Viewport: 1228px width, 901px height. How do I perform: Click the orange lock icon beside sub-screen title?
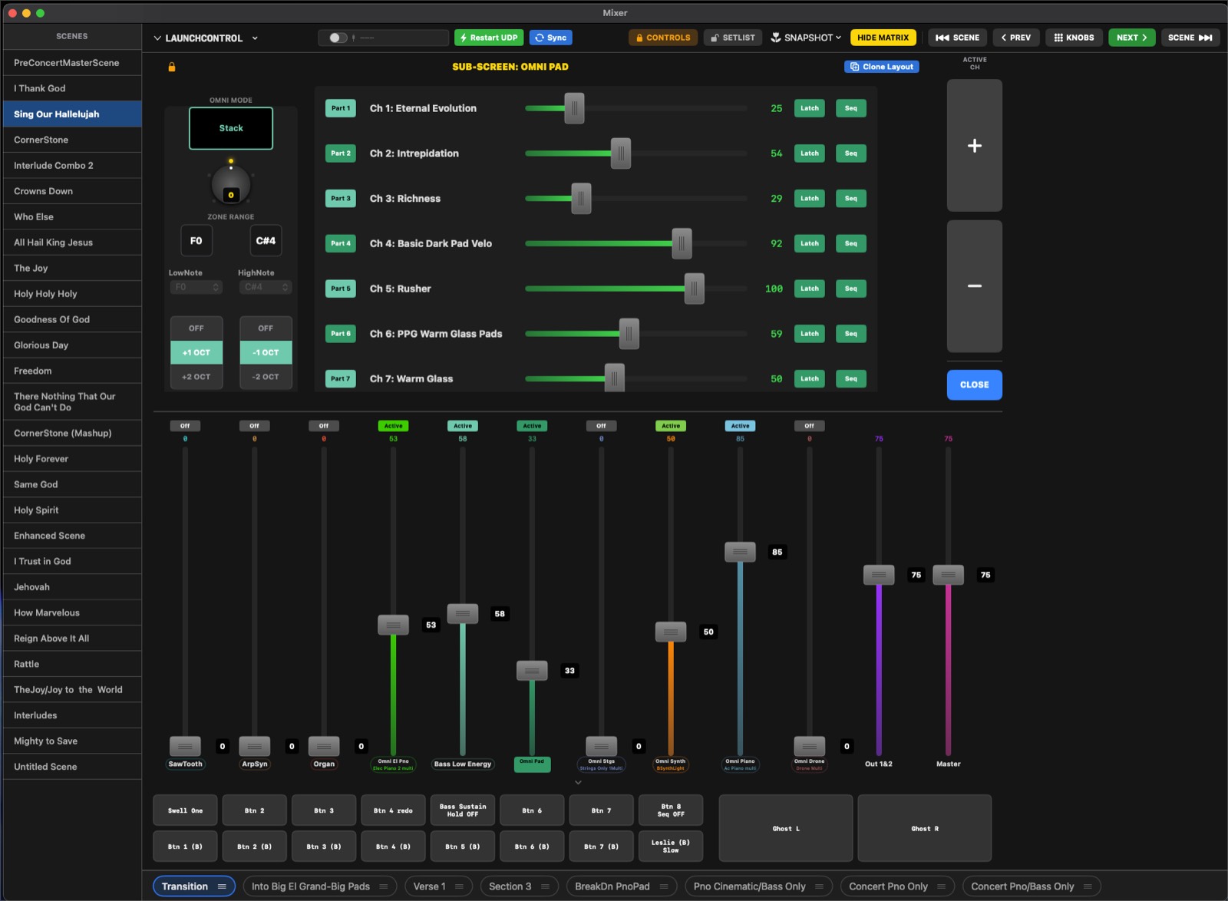coord(172,67)
